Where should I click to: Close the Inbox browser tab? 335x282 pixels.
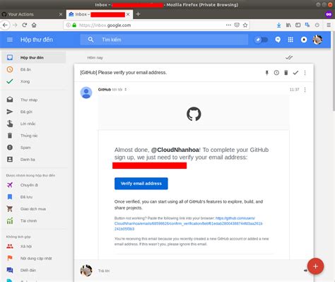point(128,14)
